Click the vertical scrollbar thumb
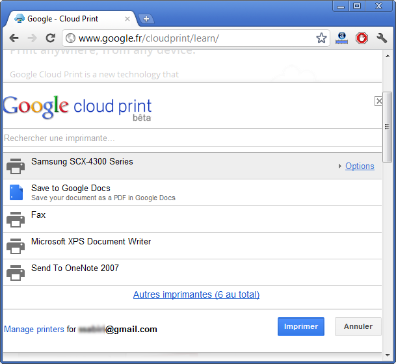 point(387,127)
